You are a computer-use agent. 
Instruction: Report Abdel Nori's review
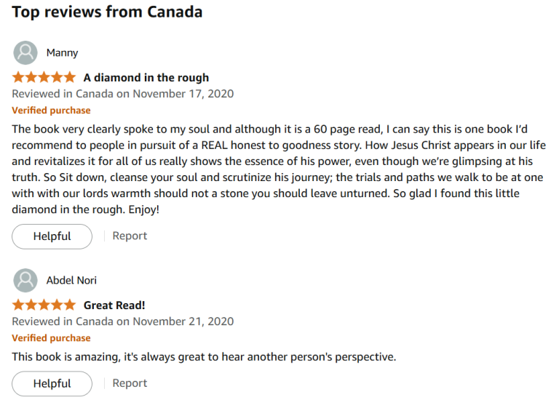pos(130,384)
